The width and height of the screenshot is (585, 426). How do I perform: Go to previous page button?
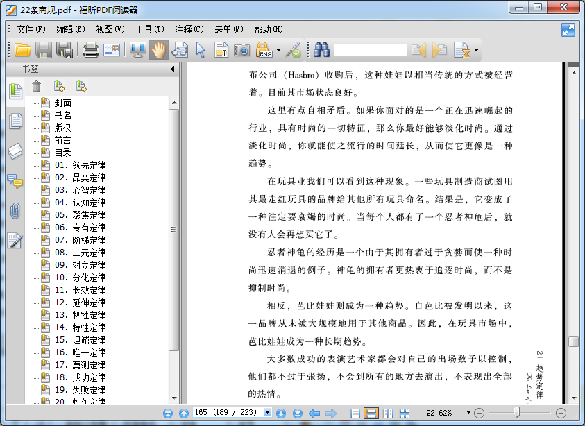point(184,413)
